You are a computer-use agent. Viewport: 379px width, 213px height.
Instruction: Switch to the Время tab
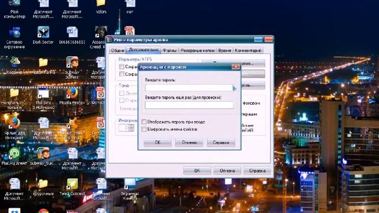(x=224, y=50)
